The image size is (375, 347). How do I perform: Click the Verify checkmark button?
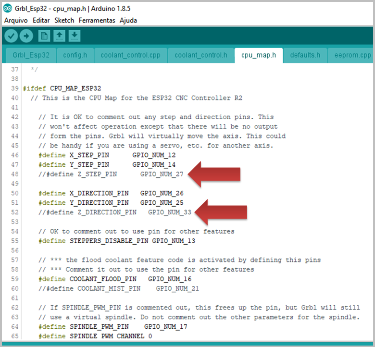(11, 36)
